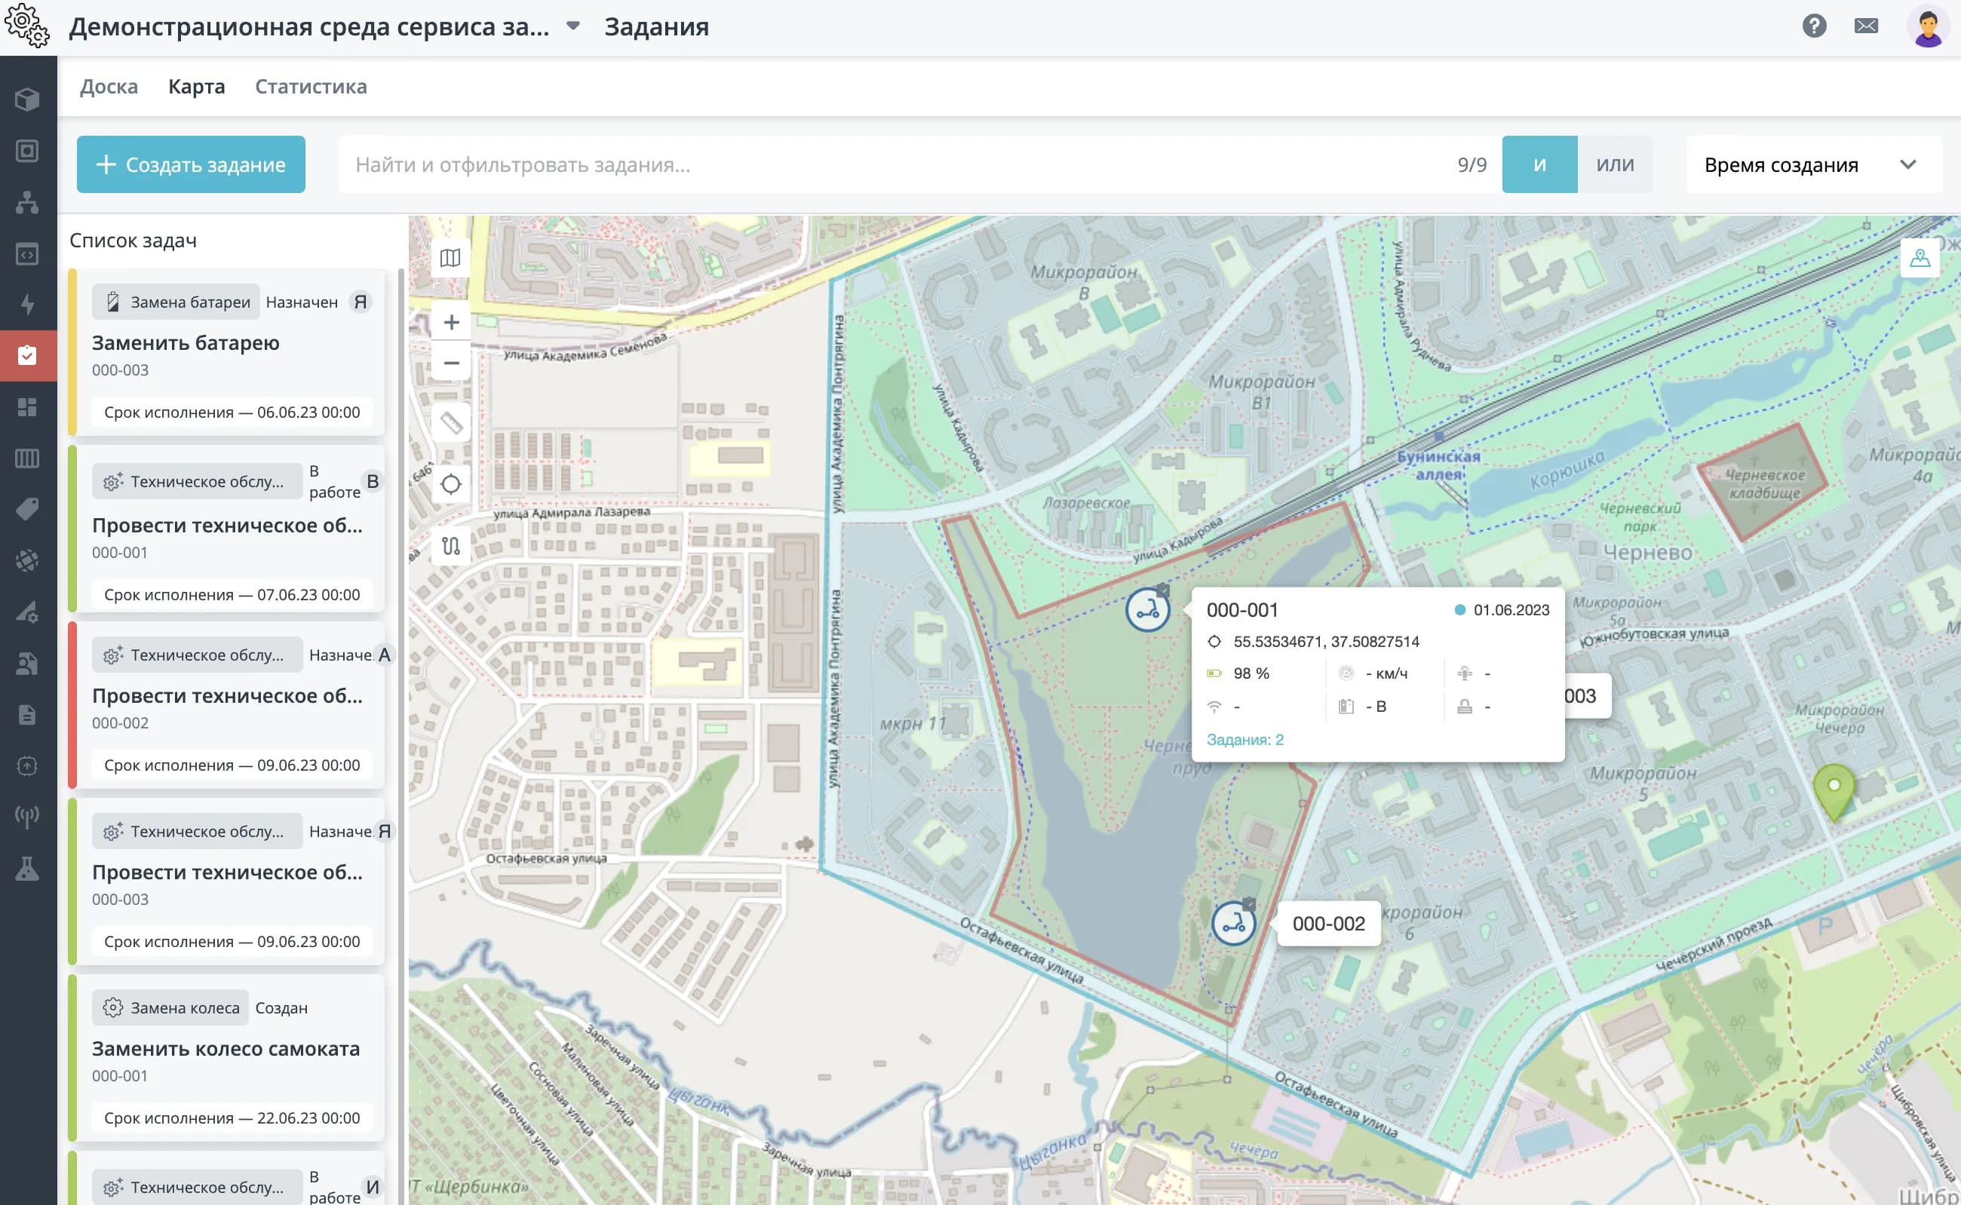The height and width of the screenshot is (1205, 1961).
Task: Open the user avatar menu
Action: (x=1928, y=26)
